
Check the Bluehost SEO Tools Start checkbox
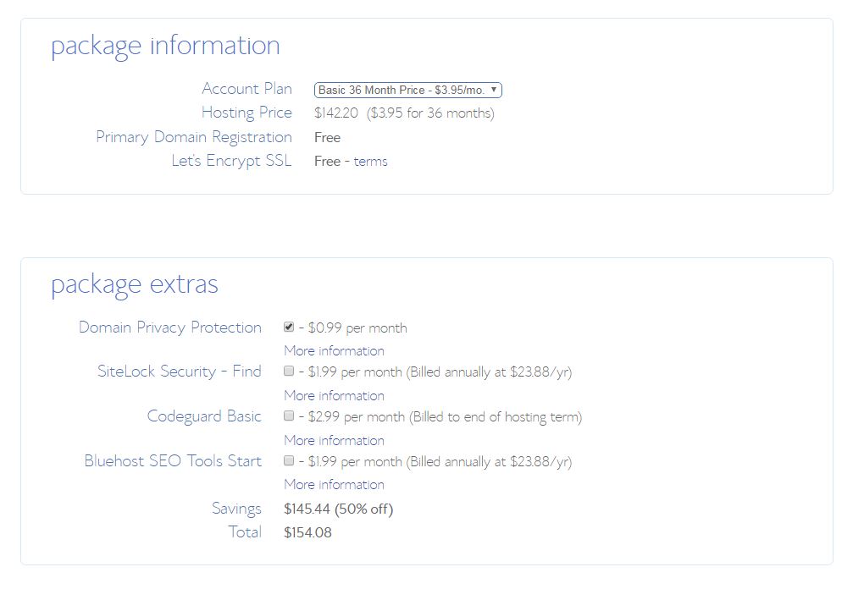(289, 460)
